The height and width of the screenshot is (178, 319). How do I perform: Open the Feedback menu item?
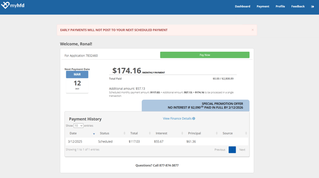pos(298,7)
